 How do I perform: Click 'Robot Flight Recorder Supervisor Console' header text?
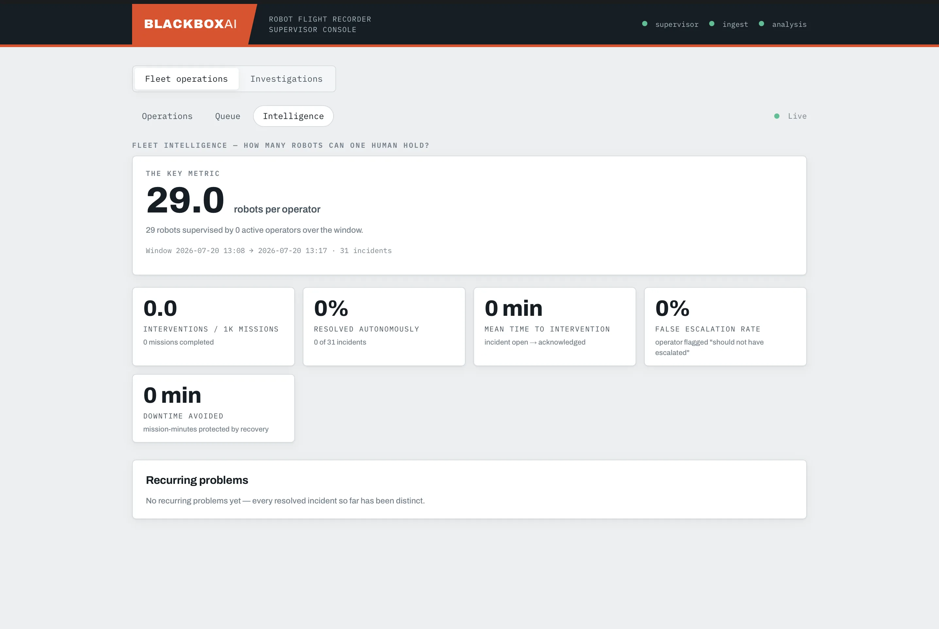click(x=320, y=25)
